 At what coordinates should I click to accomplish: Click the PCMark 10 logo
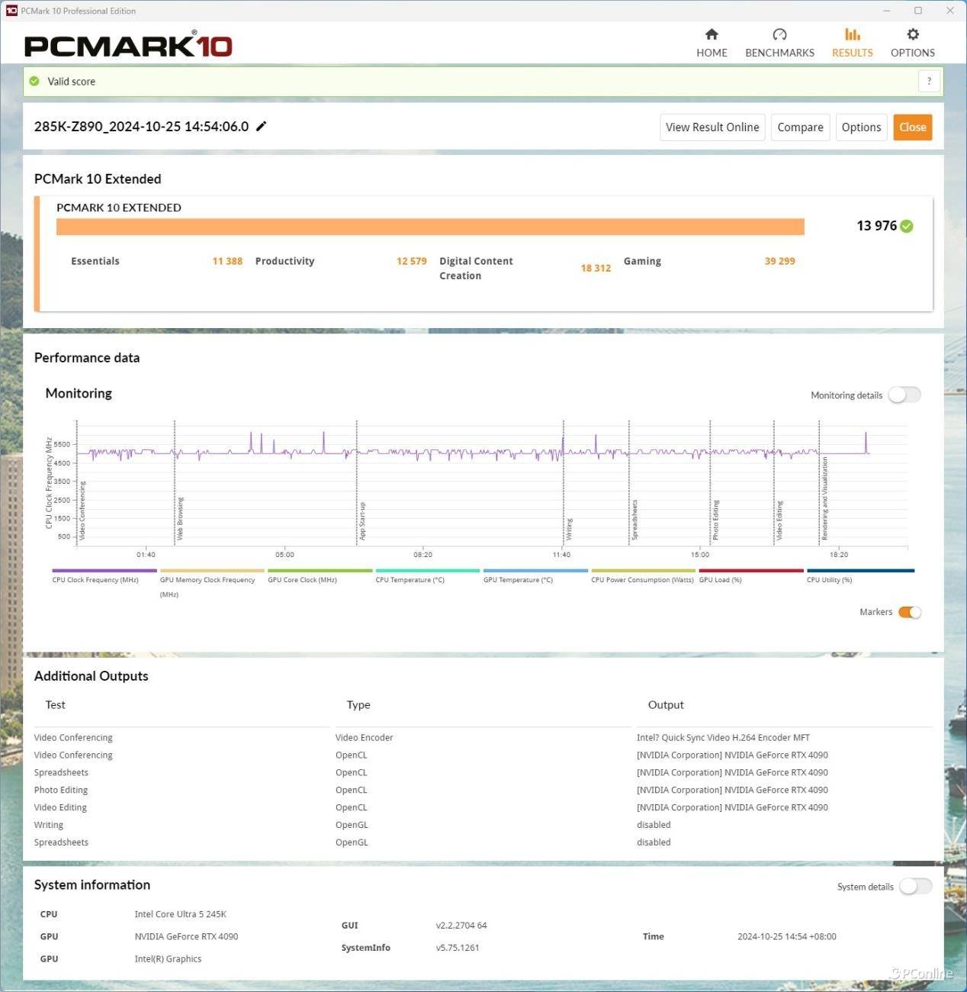128,46
